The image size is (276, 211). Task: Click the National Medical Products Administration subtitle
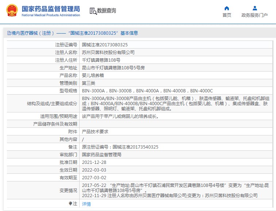pyautogui.click(x=51, y=15)
